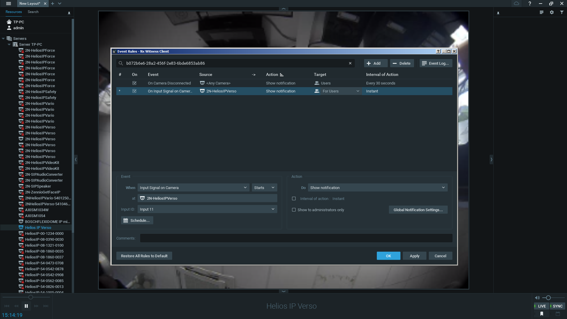
Task: Adjust the volume slider handle
Action: click(x=548, y=298)
